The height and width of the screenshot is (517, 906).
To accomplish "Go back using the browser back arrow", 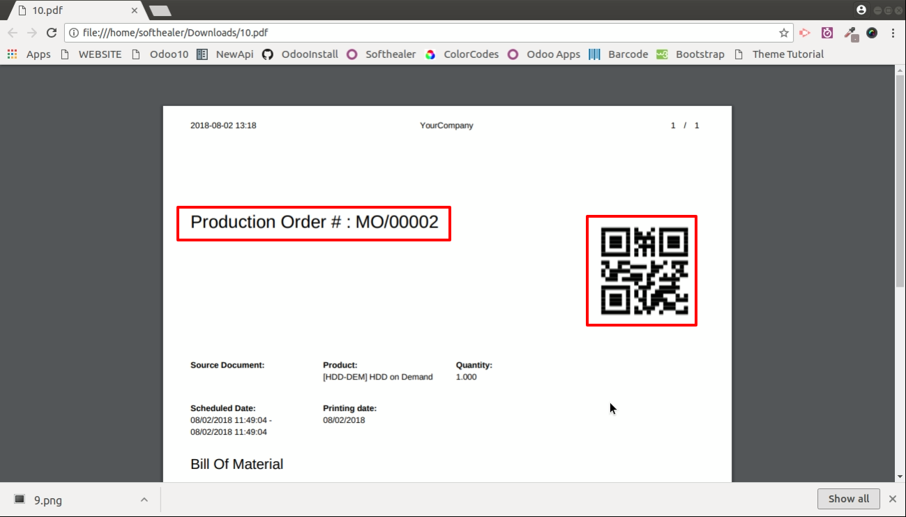I will [x=13, y=33].
